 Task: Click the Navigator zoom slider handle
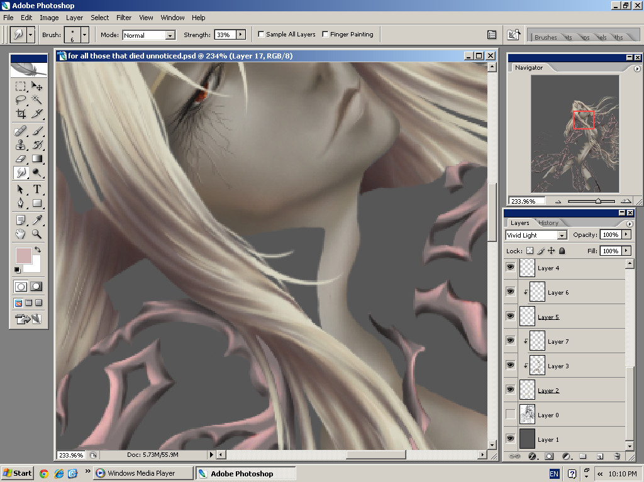tap(598, 201)
